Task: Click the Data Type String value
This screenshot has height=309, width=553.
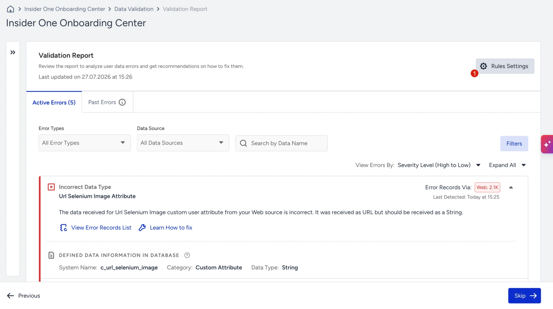Action: (x=290, y=268)
